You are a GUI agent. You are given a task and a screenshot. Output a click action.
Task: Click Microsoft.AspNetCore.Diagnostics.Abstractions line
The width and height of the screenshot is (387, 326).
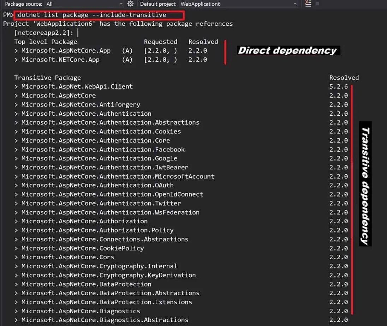click(101, 320)
